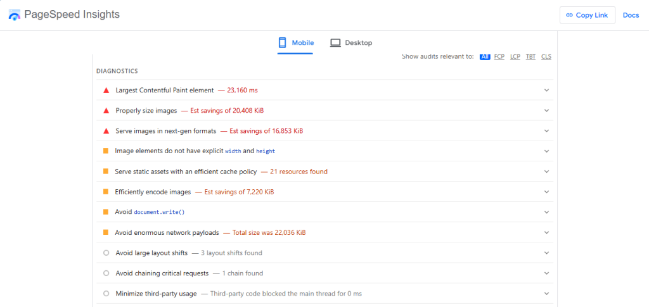The height and width of the screenshot is (307, 649).
Task: Click 'Est savings of 7,220 KiB' text
Action: tap(239, 192)
